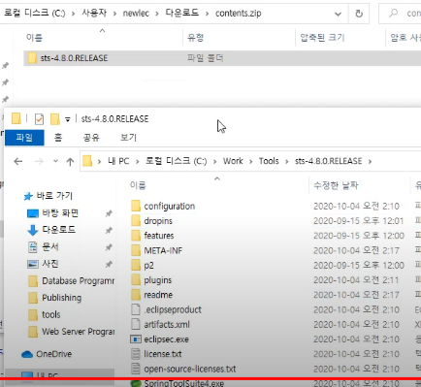The height and width of the screenshot is (387, 421).
Task: Click the search box in contents.zip window
Action: pyautogui.click(x=400, y=14)
